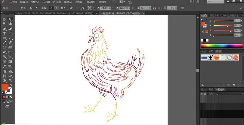
Task: Select the Rotate tool
Action: 5,48
